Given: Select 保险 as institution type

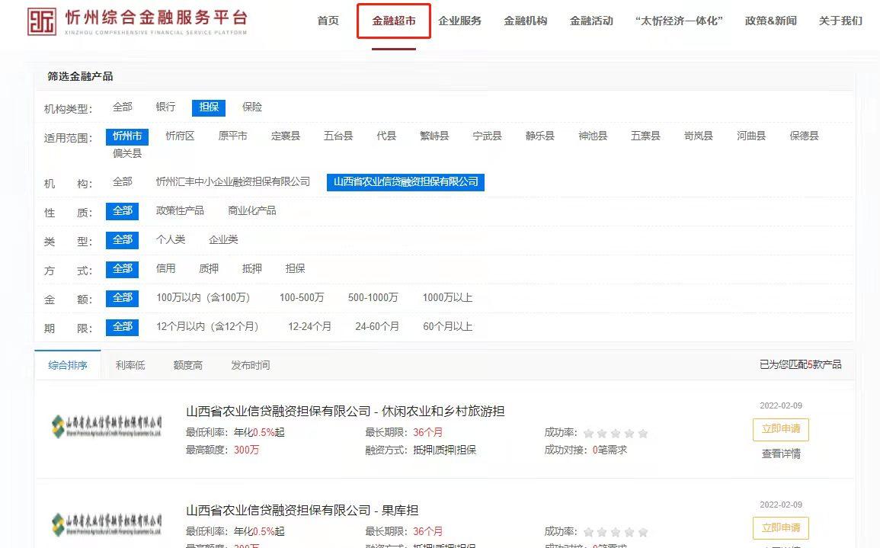Looking at the screenshot, I should 251,107.
